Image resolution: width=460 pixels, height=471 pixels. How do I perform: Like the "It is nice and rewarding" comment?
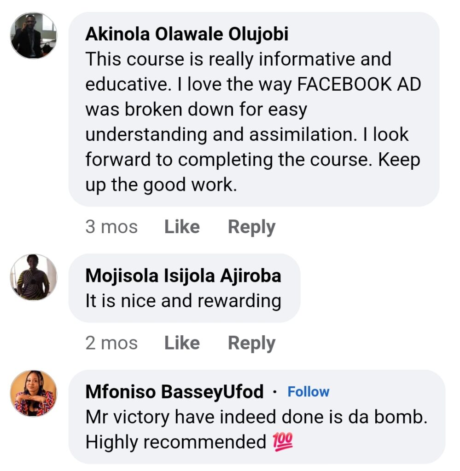182,343
